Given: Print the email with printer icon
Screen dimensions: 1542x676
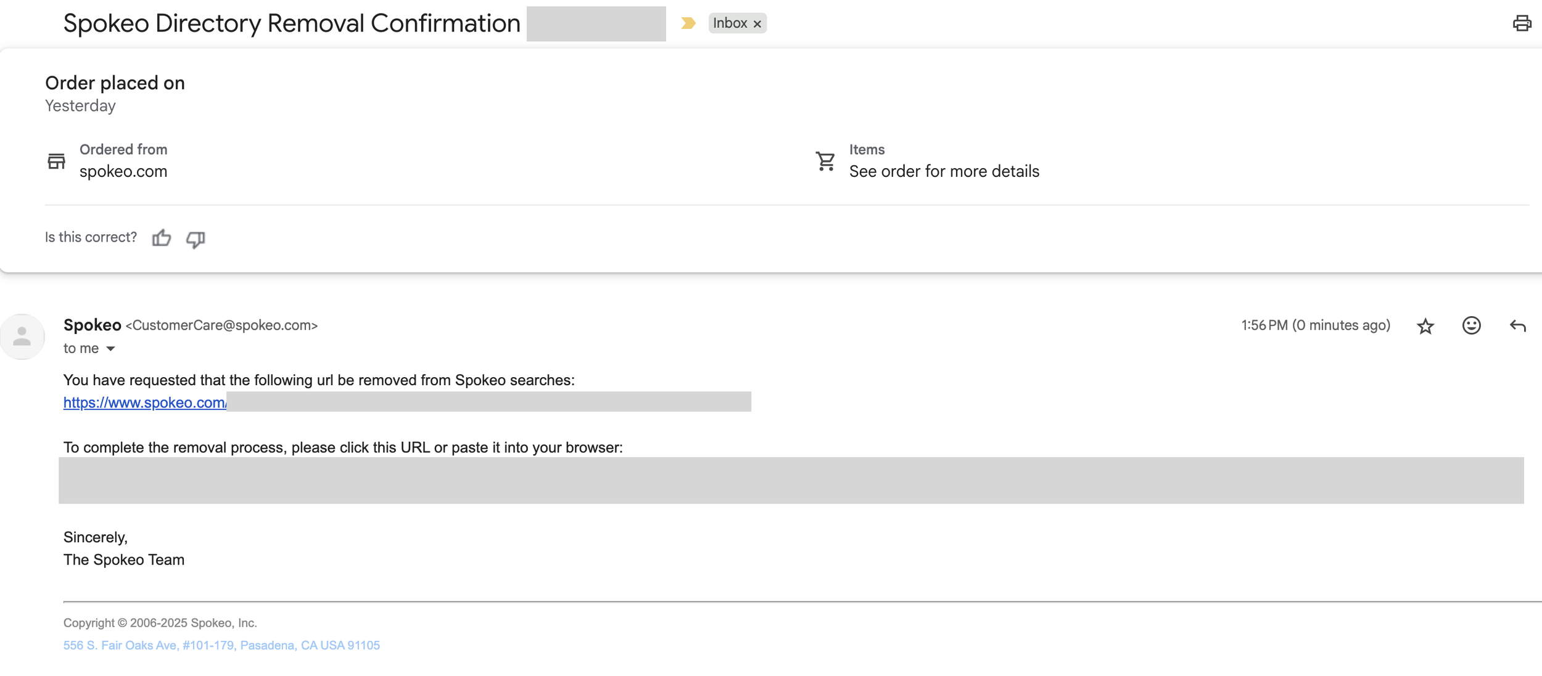Looking at the screenshot, I should 1521,23.
